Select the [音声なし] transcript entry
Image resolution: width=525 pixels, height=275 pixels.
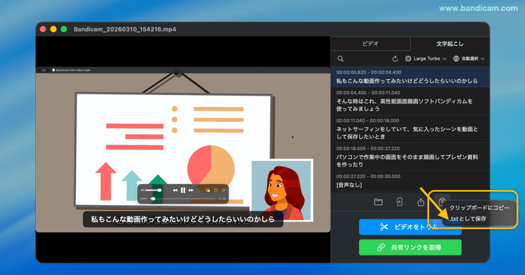coord(410,181)
